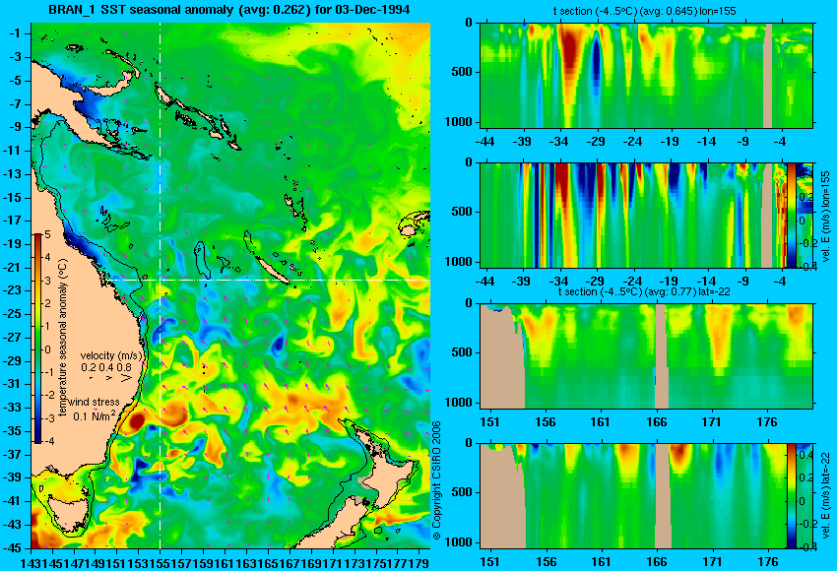Click the BRAN_1 SST seasonal anomaly title
The image size is (837, 571).
pyautogui.click(x=229, y=10)
